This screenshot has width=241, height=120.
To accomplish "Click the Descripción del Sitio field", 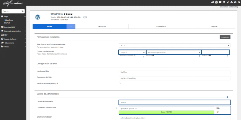I will point(175,78).
